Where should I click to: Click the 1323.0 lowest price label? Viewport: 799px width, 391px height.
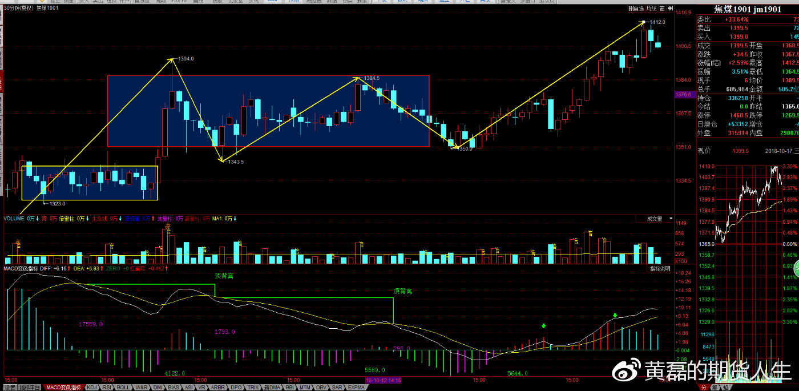pos(57,203)
